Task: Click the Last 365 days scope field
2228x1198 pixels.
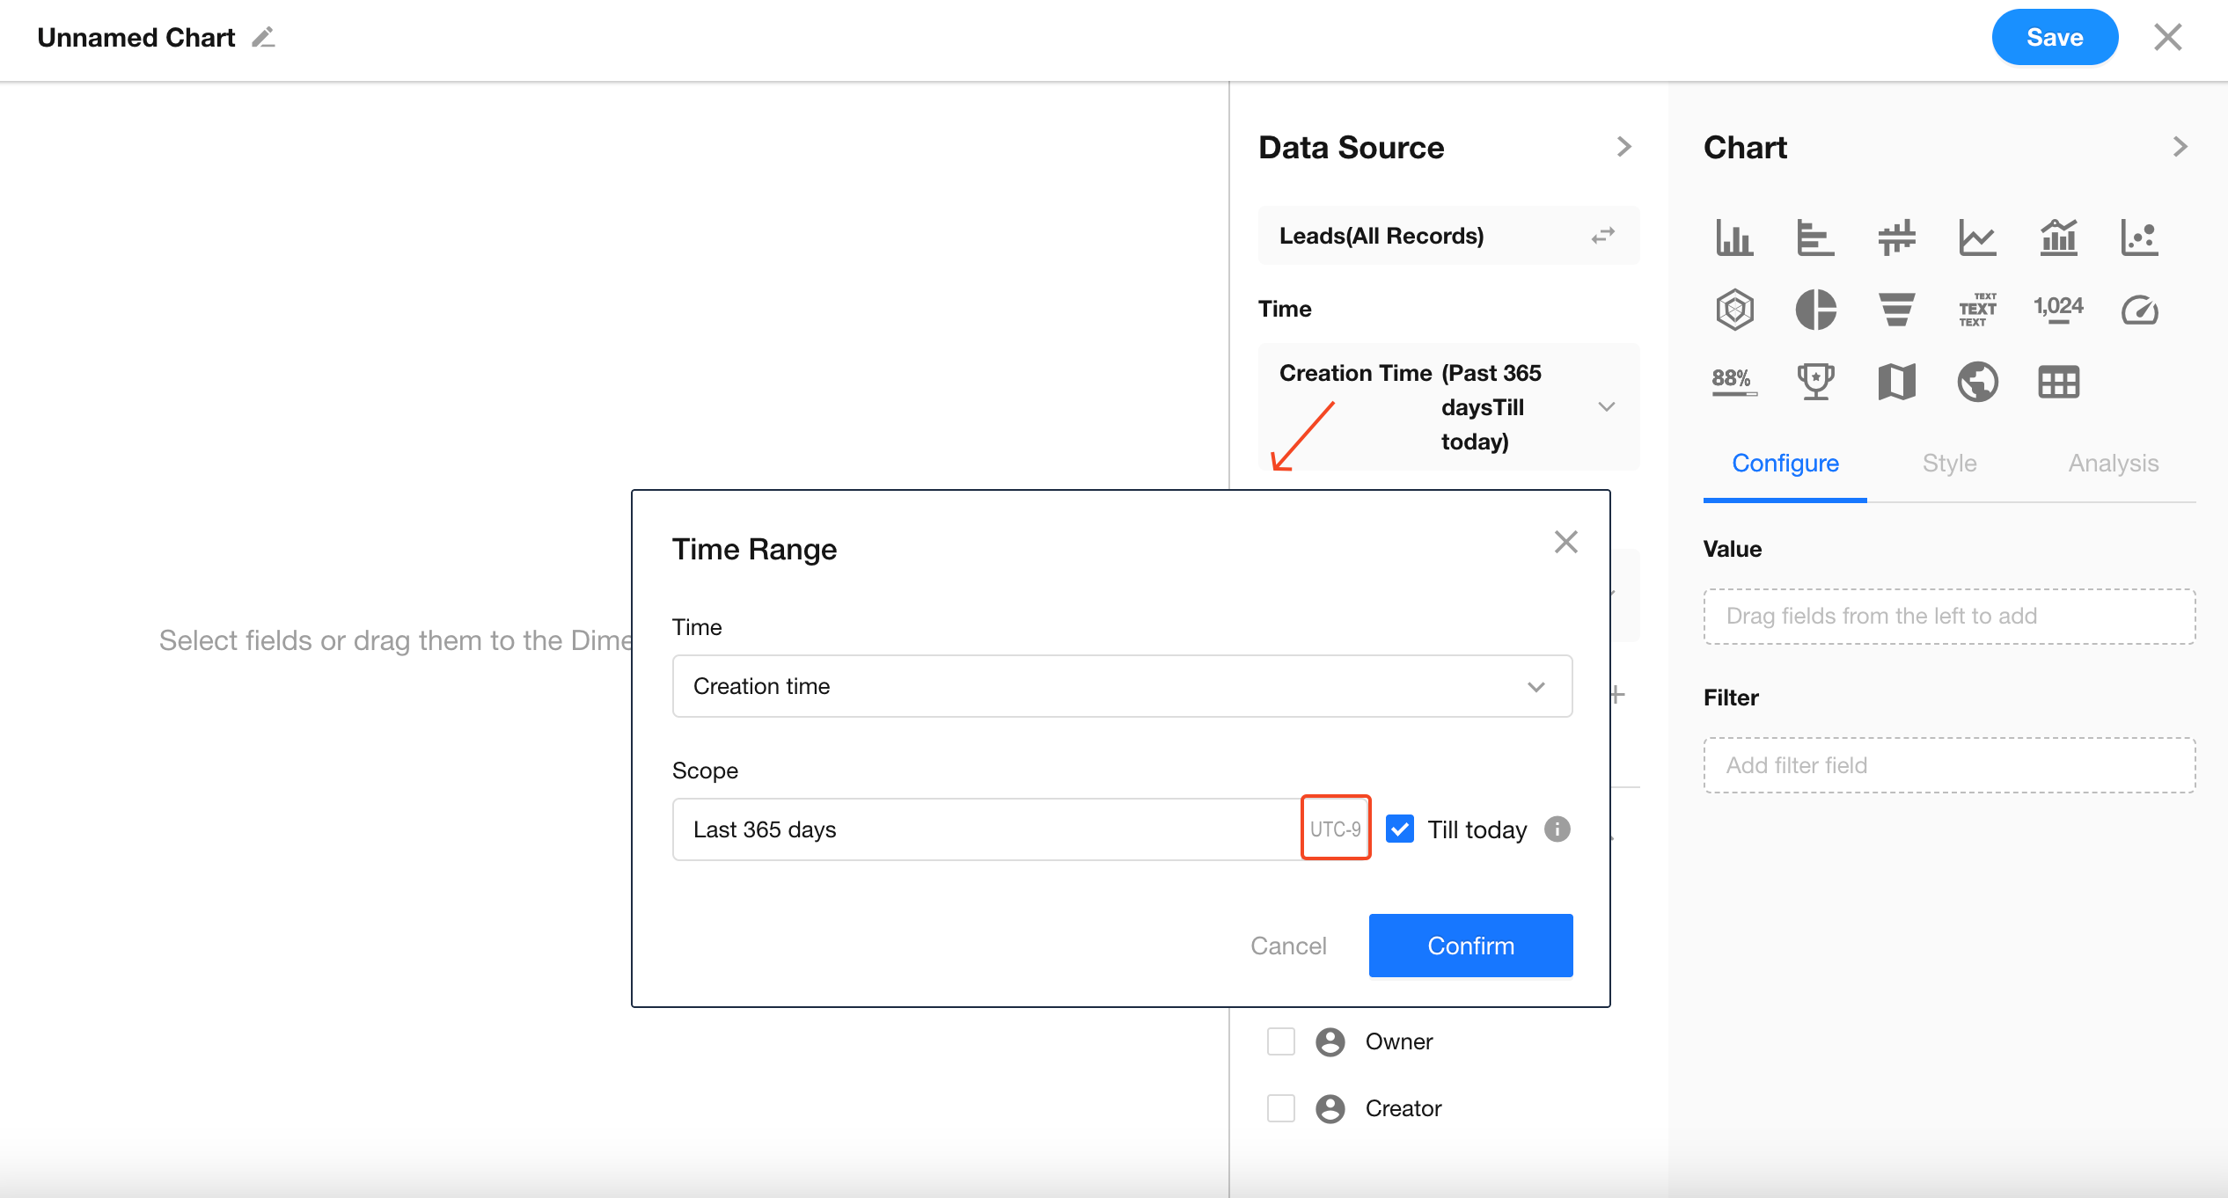Action: (x=986, y=829)
